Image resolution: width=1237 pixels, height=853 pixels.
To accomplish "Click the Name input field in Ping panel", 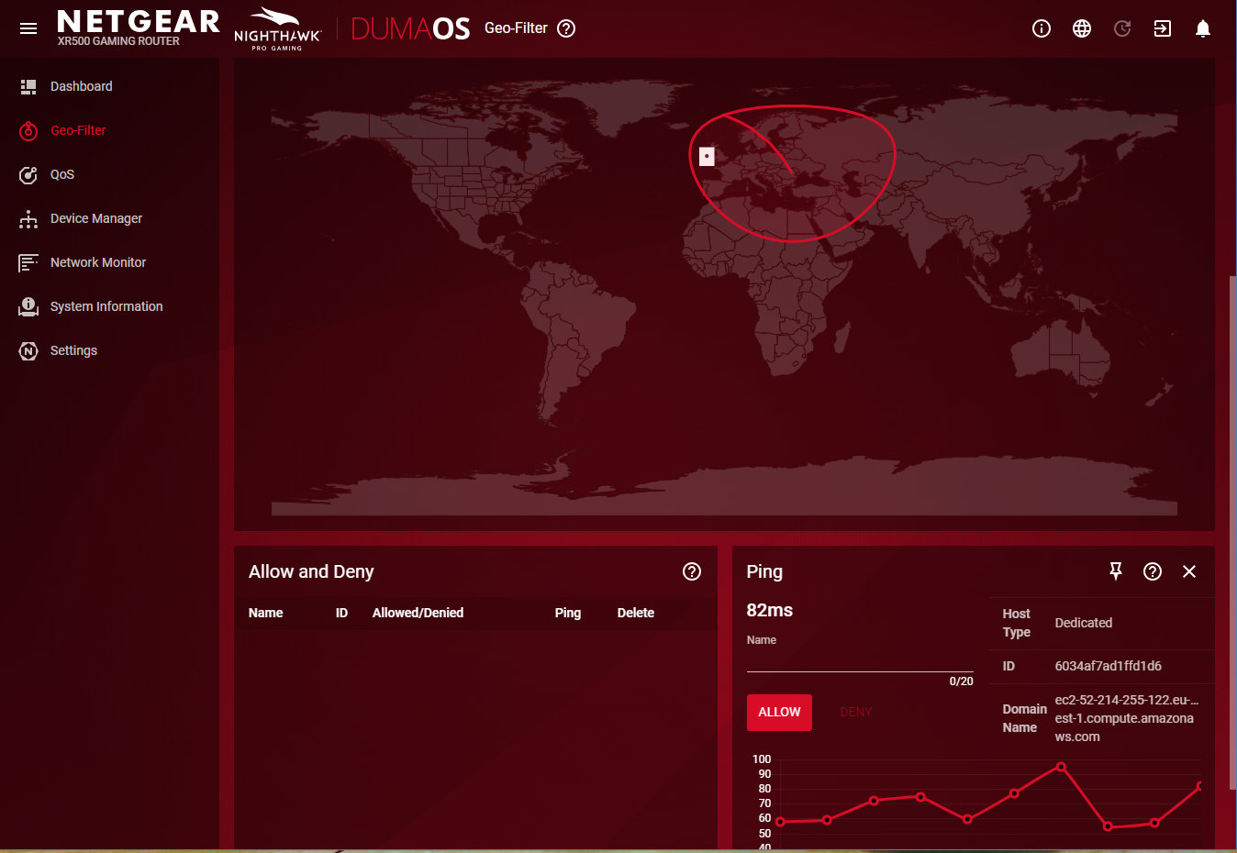I will coord(859,660).
